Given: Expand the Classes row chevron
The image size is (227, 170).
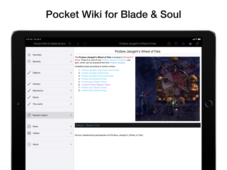Looking at the screenshot, I should (x=71, y=84).
